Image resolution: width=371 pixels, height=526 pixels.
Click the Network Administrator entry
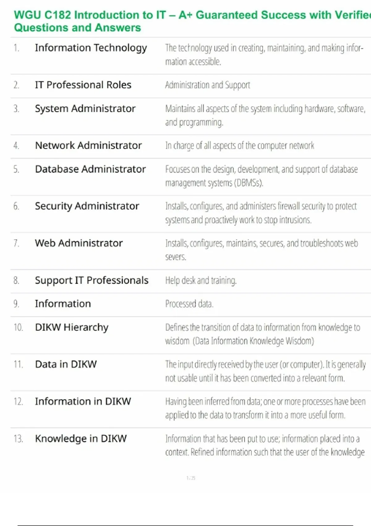[x=88, y=145]
